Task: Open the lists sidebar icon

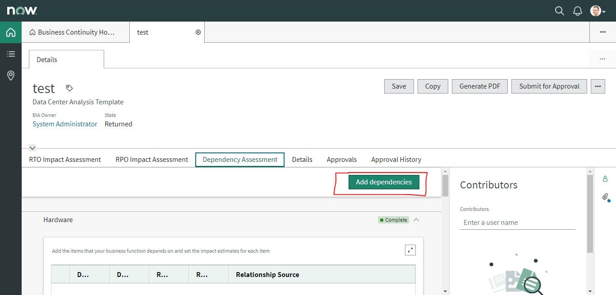Action: click(10, 54)
